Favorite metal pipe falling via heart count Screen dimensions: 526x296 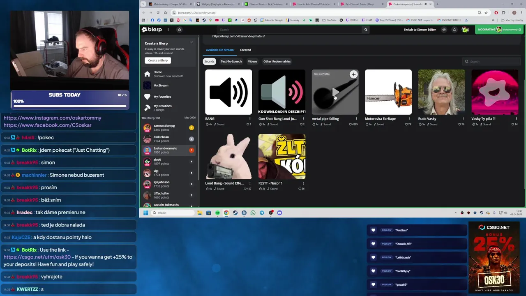click(x=354, y=124)
